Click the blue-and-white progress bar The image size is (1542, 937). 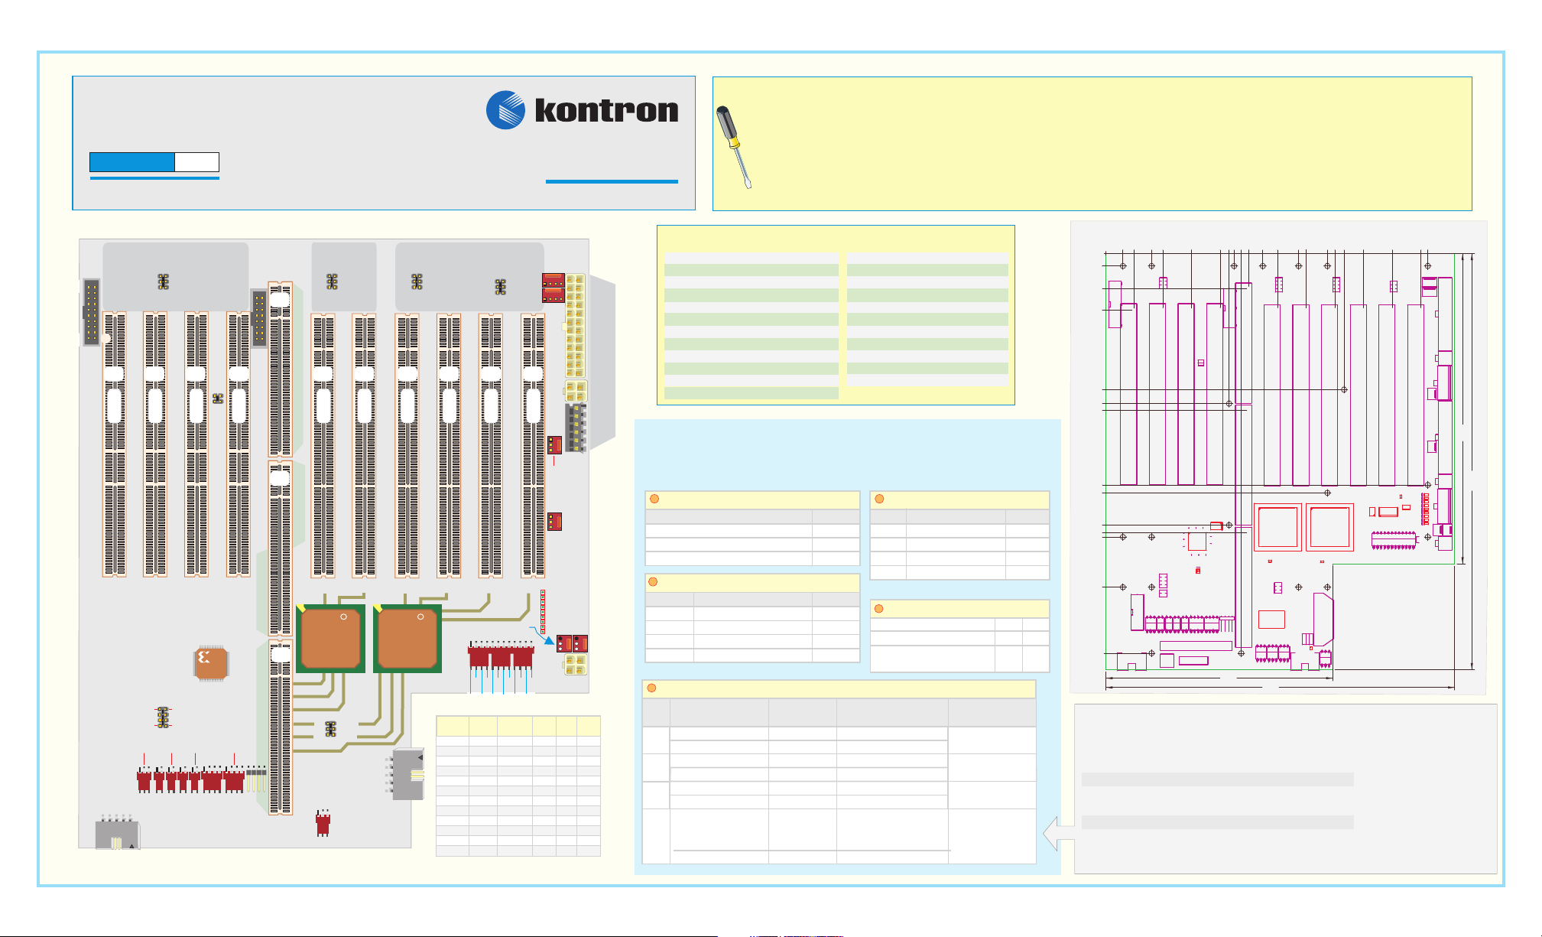click(x=154, y=161)
